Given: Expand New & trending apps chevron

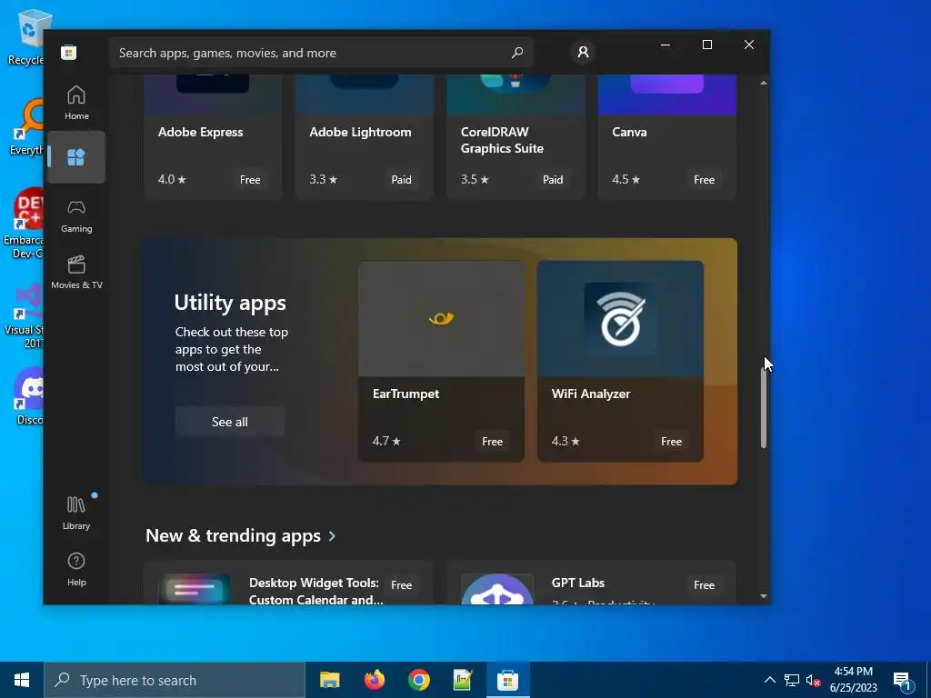Looking at the screenshot, I should point(332,536).
